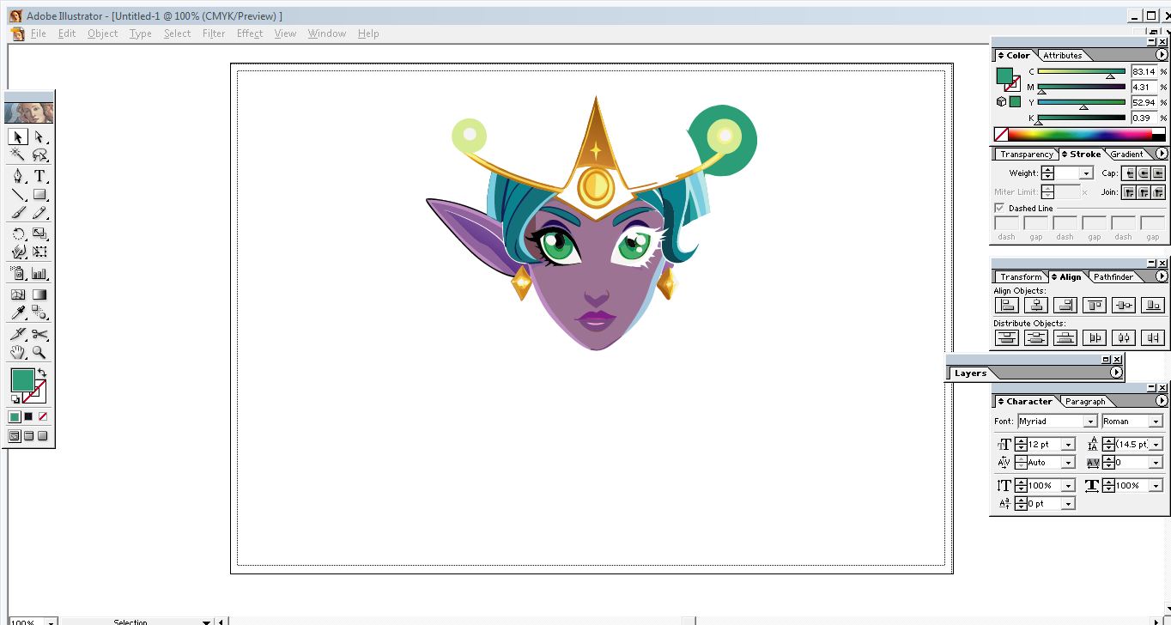This screenshot has width=1171, height=625.
Task: Select the Symbol Sprayer tool
Action: click(x=17, y=274)
